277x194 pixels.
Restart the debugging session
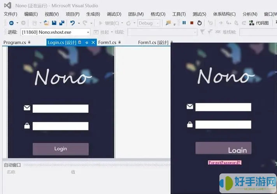click(x=200, y=23)
